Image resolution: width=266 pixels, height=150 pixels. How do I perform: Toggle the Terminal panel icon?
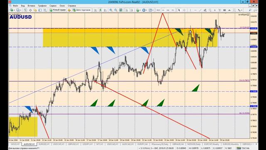pyautogui.click(x=40, y=10)
